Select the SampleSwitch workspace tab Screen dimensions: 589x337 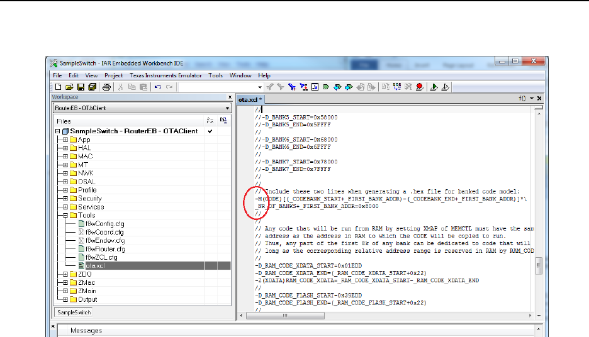point(74,312)
